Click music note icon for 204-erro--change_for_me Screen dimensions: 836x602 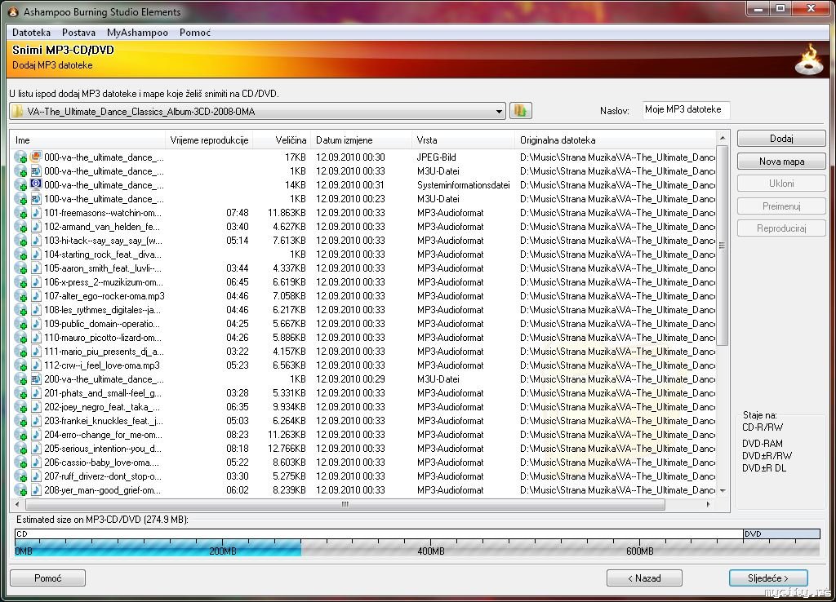click(36, 434)
